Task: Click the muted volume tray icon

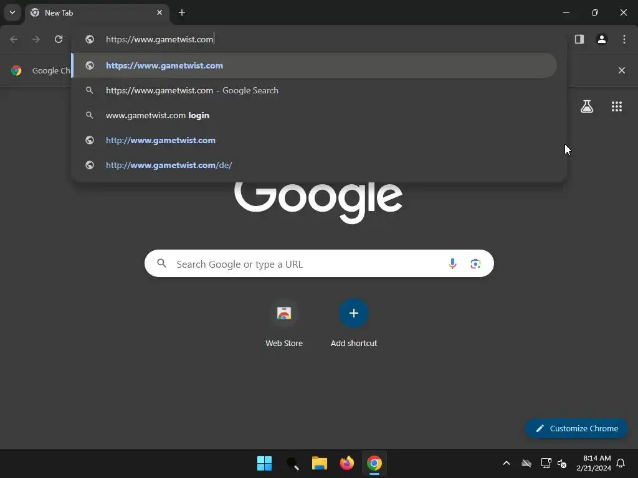Action: point(562,463)
